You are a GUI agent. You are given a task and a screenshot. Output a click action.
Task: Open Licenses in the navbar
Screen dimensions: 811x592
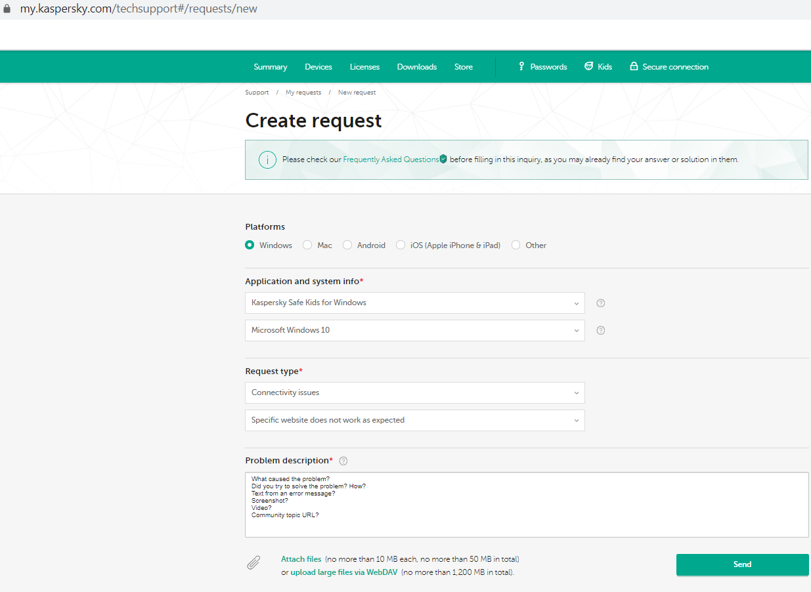(364, 67)
